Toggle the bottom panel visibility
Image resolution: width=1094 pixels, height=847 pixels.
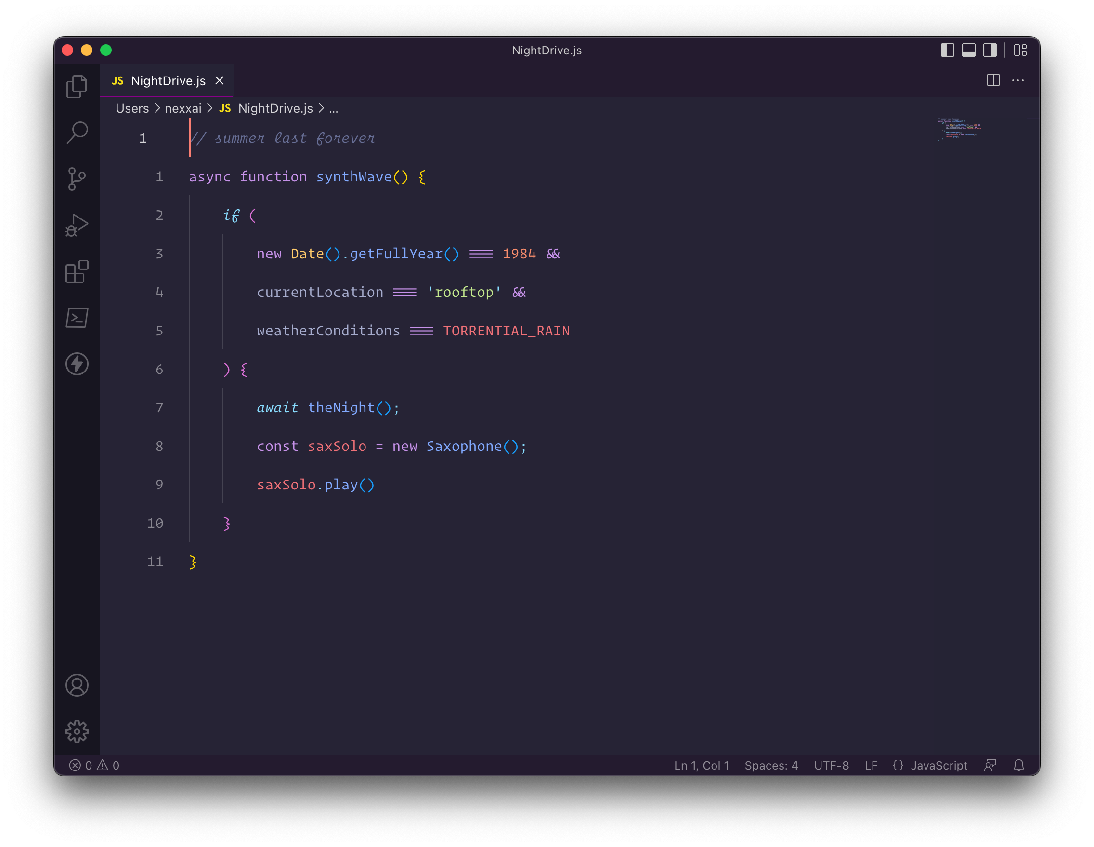pos(970,50)
